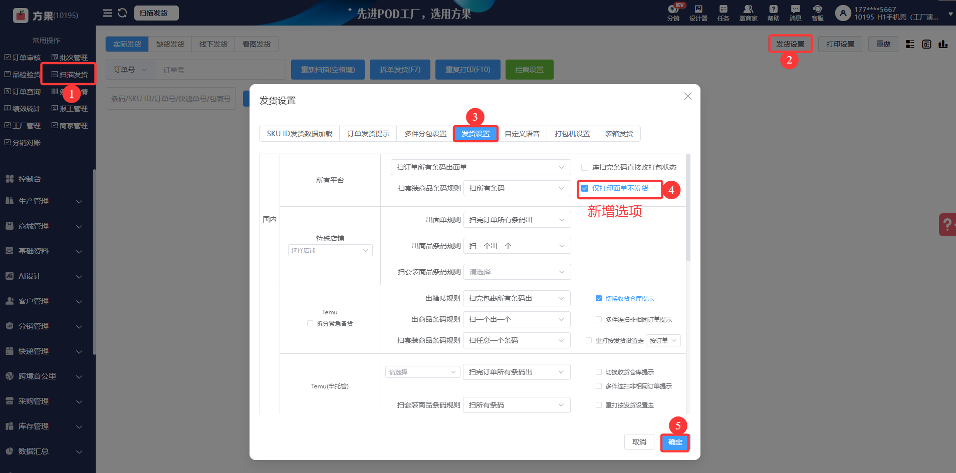The height and width of the screenshot is (473, 956).
Task: Close the 发货设置 dialog
Action: click(x=687, y=96)
